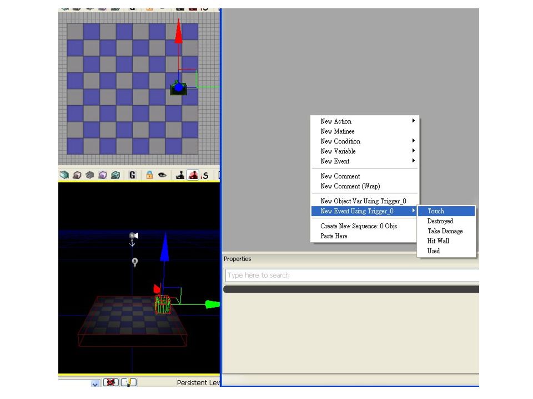
Task: Click the yellow pencil icon in bottom bar
Action: (x=129, y=382)
